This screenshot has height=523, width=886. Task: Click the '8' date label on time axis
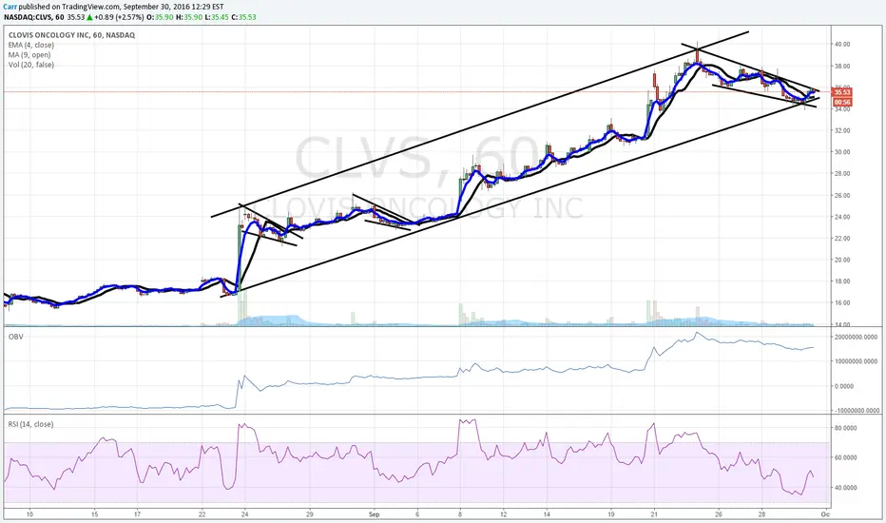click(x=460, y=514)
